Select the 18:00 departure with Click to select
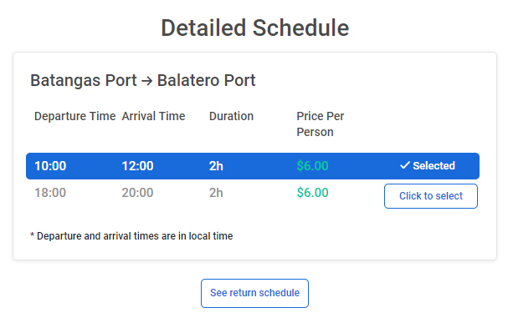The height and width of the screenshot is (323, 508). pyautogui.click(x=431, y=196)
